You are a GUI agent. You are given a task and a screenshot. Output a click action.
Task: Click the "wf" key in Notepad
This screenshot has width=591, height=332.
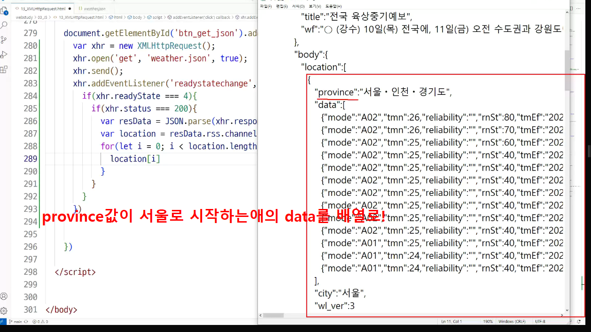click(x=310, y=29)
